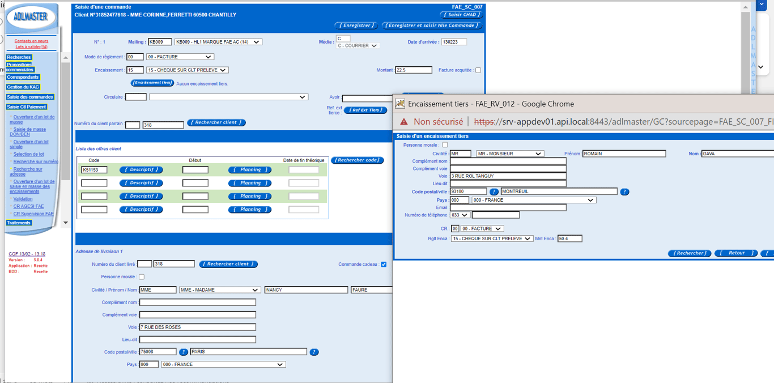The image size is (774, 383).
Task: Click Enregistrer et saisir Nlle Commande button
Action: (432, 25)
